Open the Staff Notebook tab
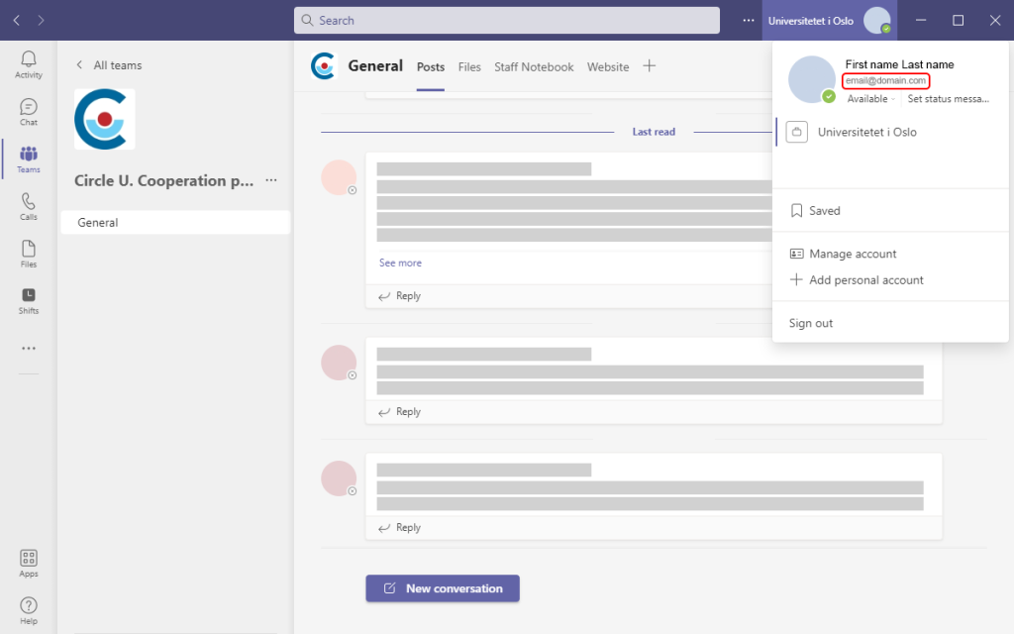This screenshot has height=634, width=1014. click(x=534, y=67)
